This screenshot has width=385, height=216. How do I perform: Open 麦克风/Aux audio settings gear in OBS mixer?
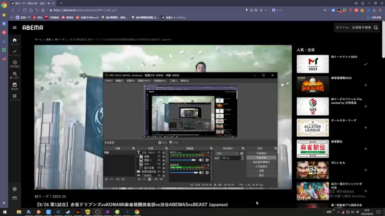coord(207,160)
